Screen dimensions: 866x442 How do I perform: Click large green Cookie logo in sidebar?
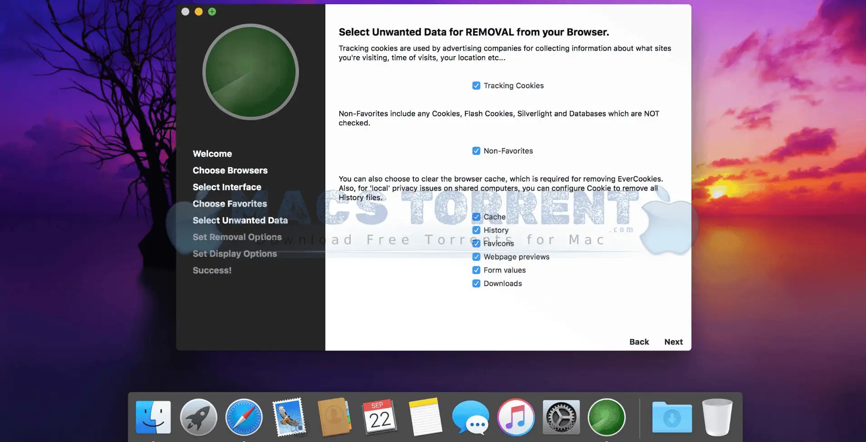[x=251, y=72]
